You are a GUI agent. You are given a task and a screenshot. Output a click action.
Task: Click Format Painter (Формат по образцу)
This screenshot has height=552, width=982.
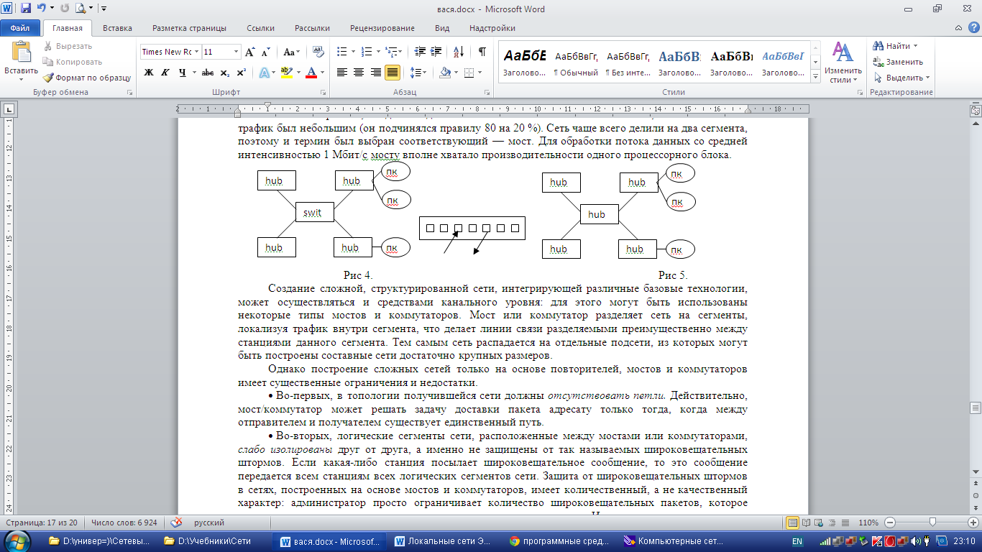coord(87,78)
